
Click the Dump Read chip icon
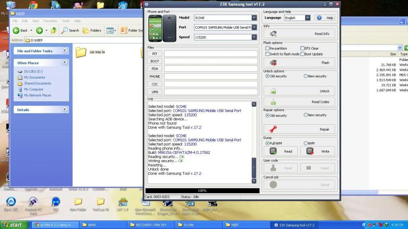(x=273, y=151)
